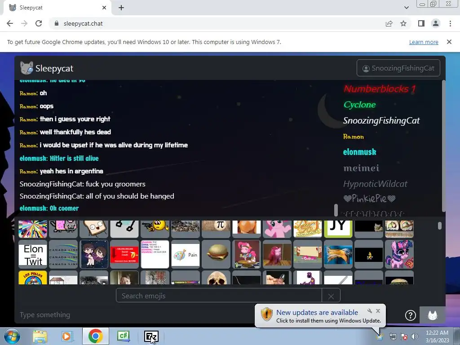This screenshot has height=345, width=460.
Task: Open the Chrome profile icon
Action: (436, 23)
